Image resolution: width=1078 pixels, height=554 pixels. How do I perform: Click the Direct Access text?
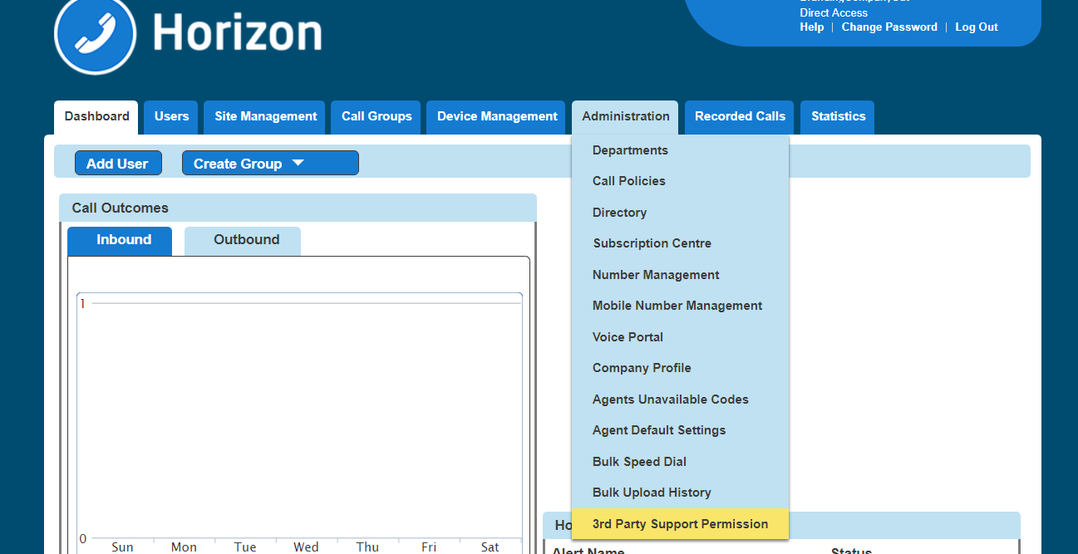(x=834, y=12)
